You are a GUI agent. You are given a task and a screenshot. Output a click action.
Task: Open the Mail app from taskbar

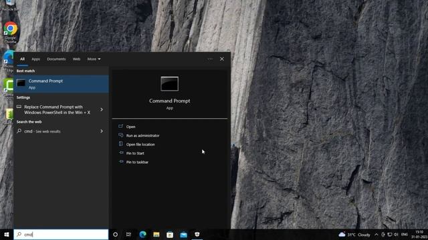click(183, 234)
